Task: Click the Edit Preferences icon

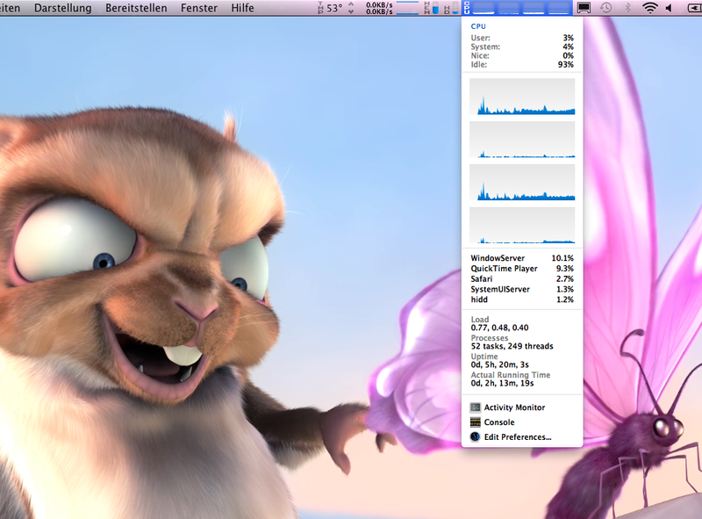Action: pyautogui.click(x=475, y=437)
